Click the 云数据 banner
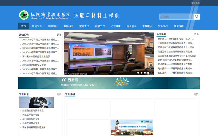The height and width of the screenshot is (136, 218). 109,83
